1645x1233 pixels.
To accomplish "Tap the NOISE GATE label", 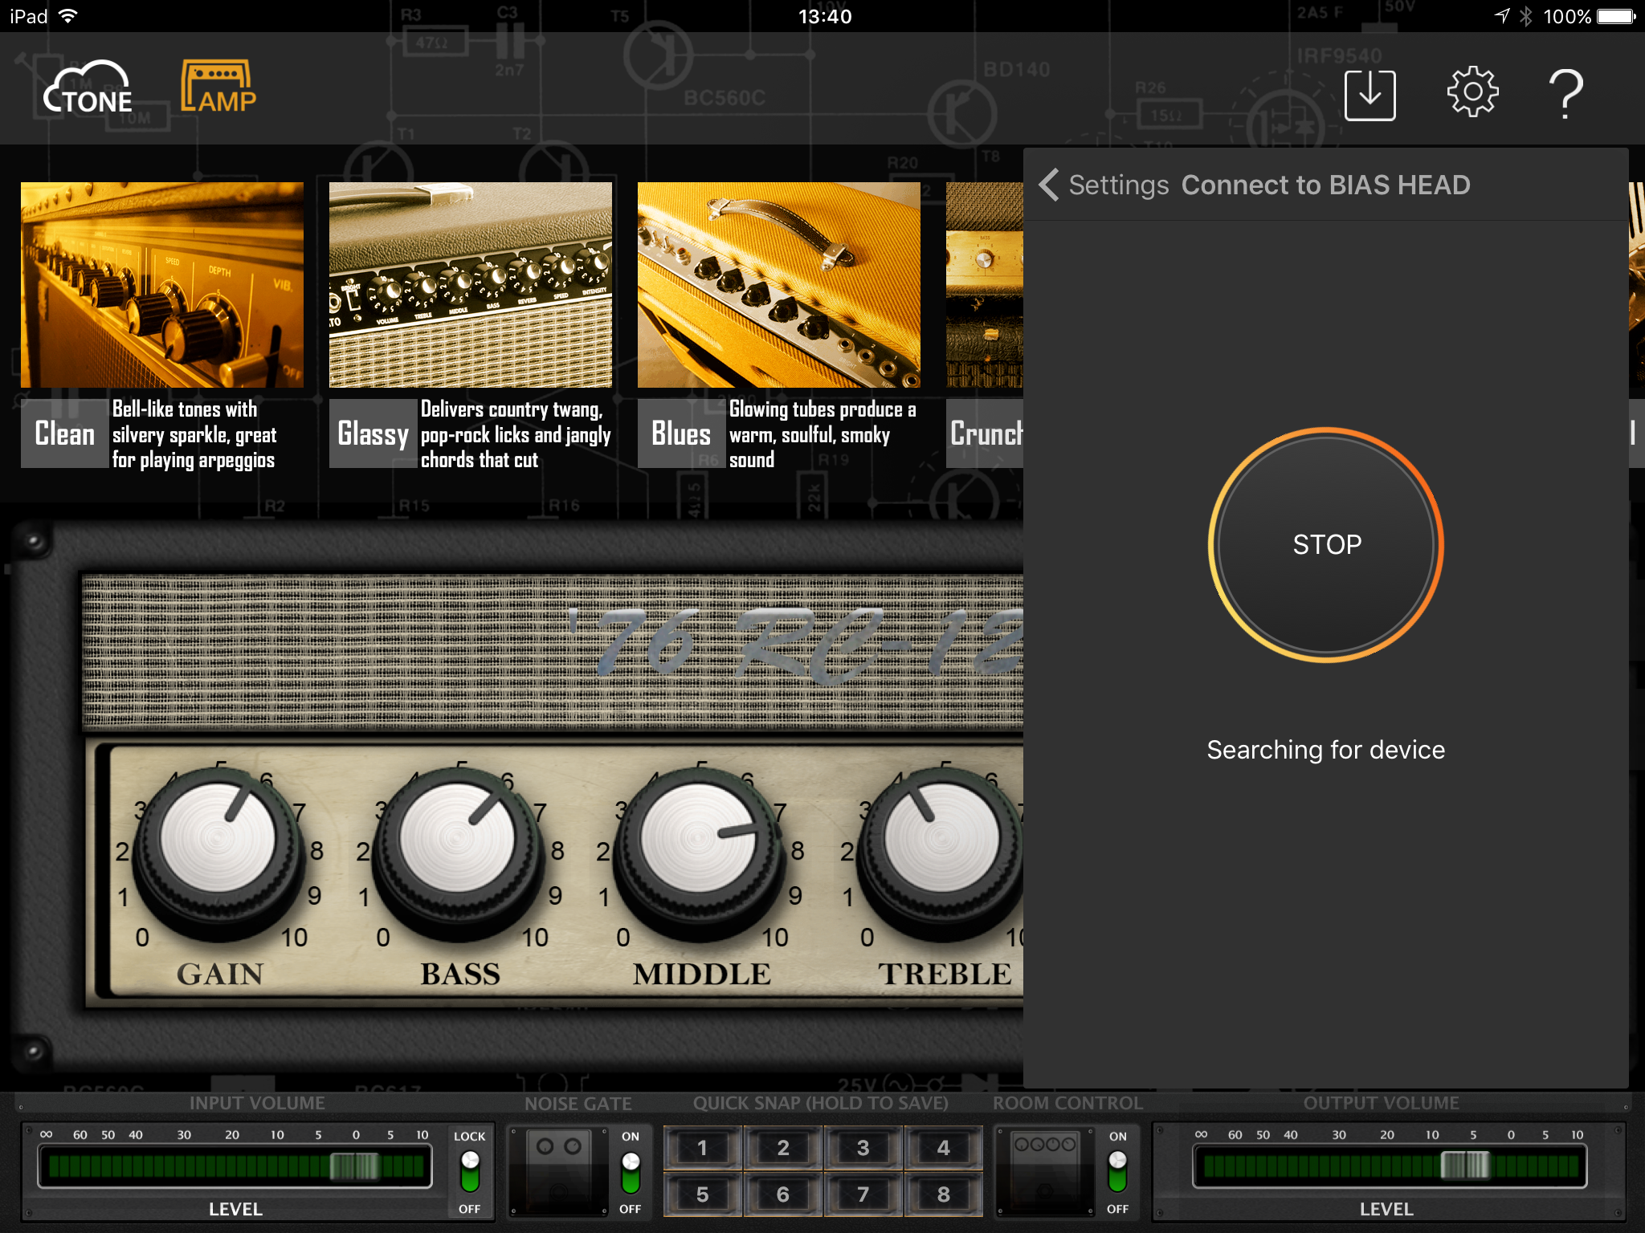I will 578,1104.
